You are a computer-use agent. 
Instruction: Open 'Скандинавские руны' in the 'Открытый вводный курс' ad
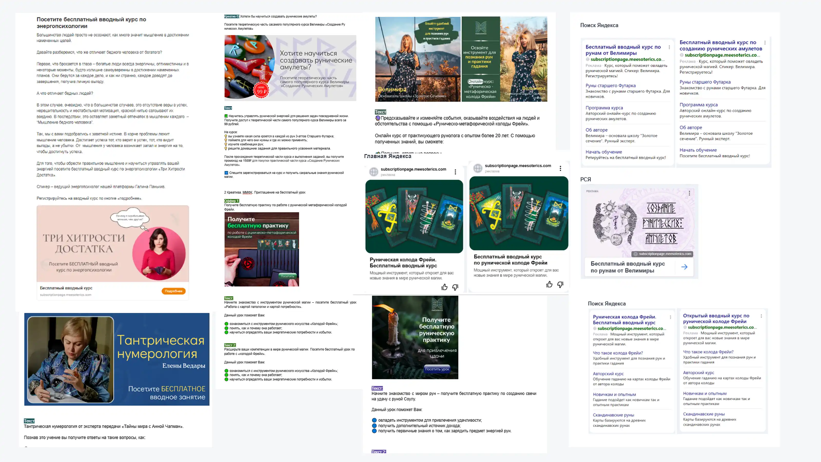(704, 414)
